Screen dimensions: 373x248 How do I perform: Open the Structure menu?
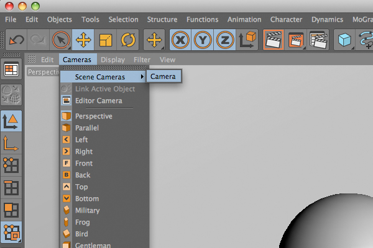pos(162,19)
